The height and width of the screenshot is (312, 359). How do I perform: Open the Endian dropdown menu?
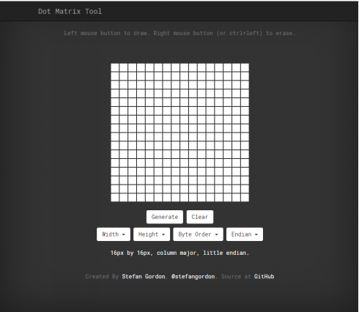(245, 234)
